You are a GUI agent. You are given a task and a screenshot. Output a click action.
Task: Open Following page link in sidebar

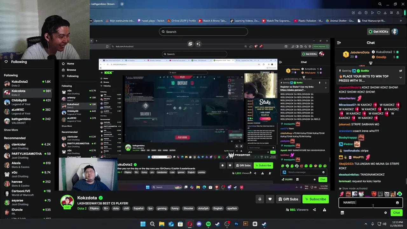19,62
